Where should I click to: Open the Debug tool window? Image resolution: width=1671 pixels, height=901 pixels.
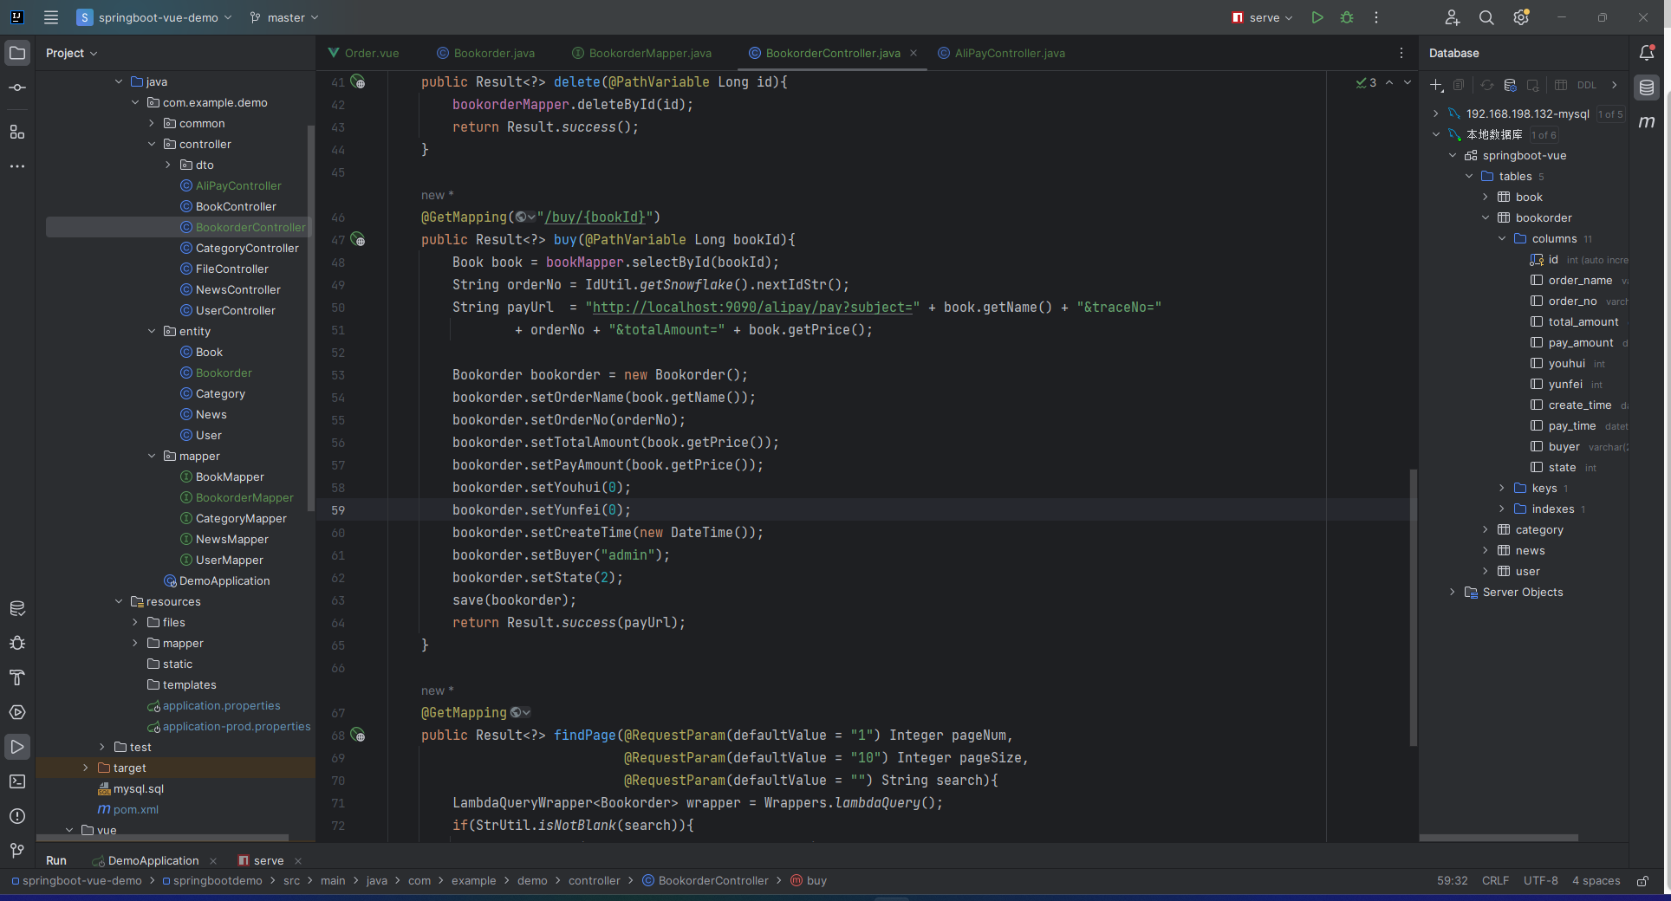click(x=17, y=643)
